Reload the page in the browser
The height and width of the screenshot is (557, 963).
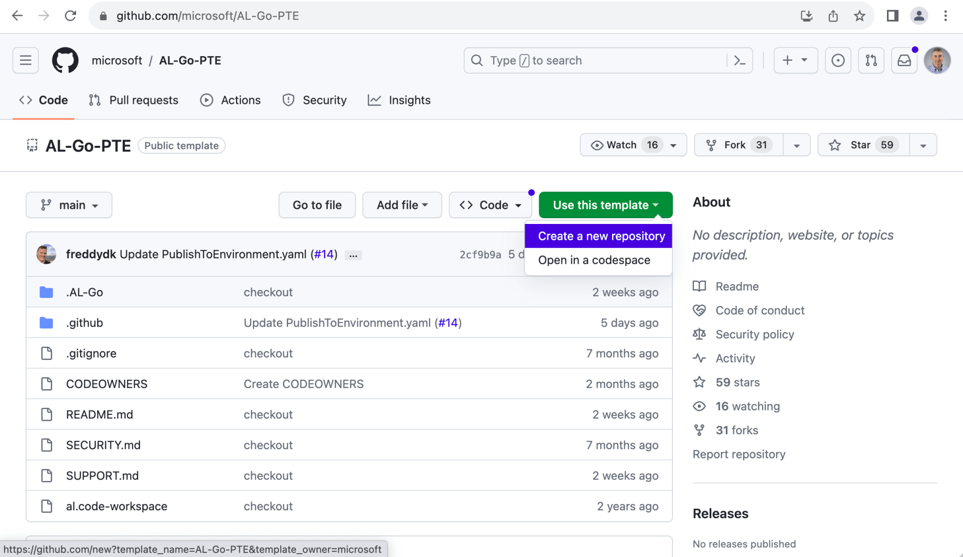tap(70, 16)
